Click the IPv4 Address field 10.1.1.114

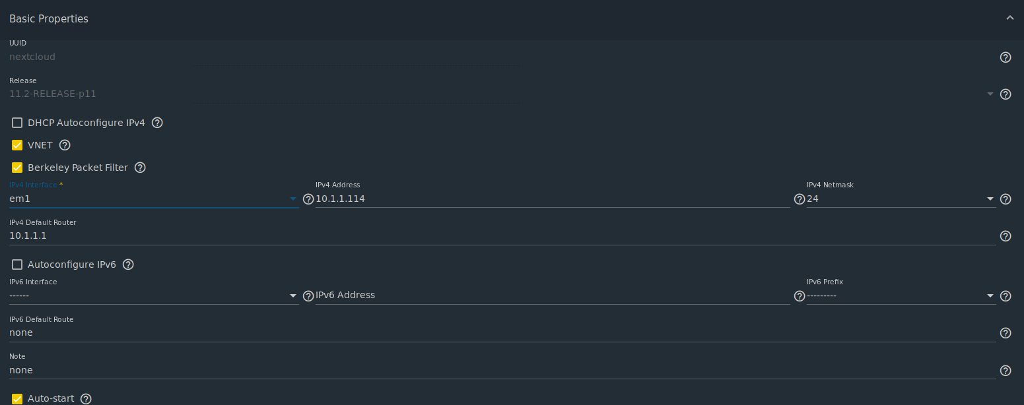(x=553, y=199)
